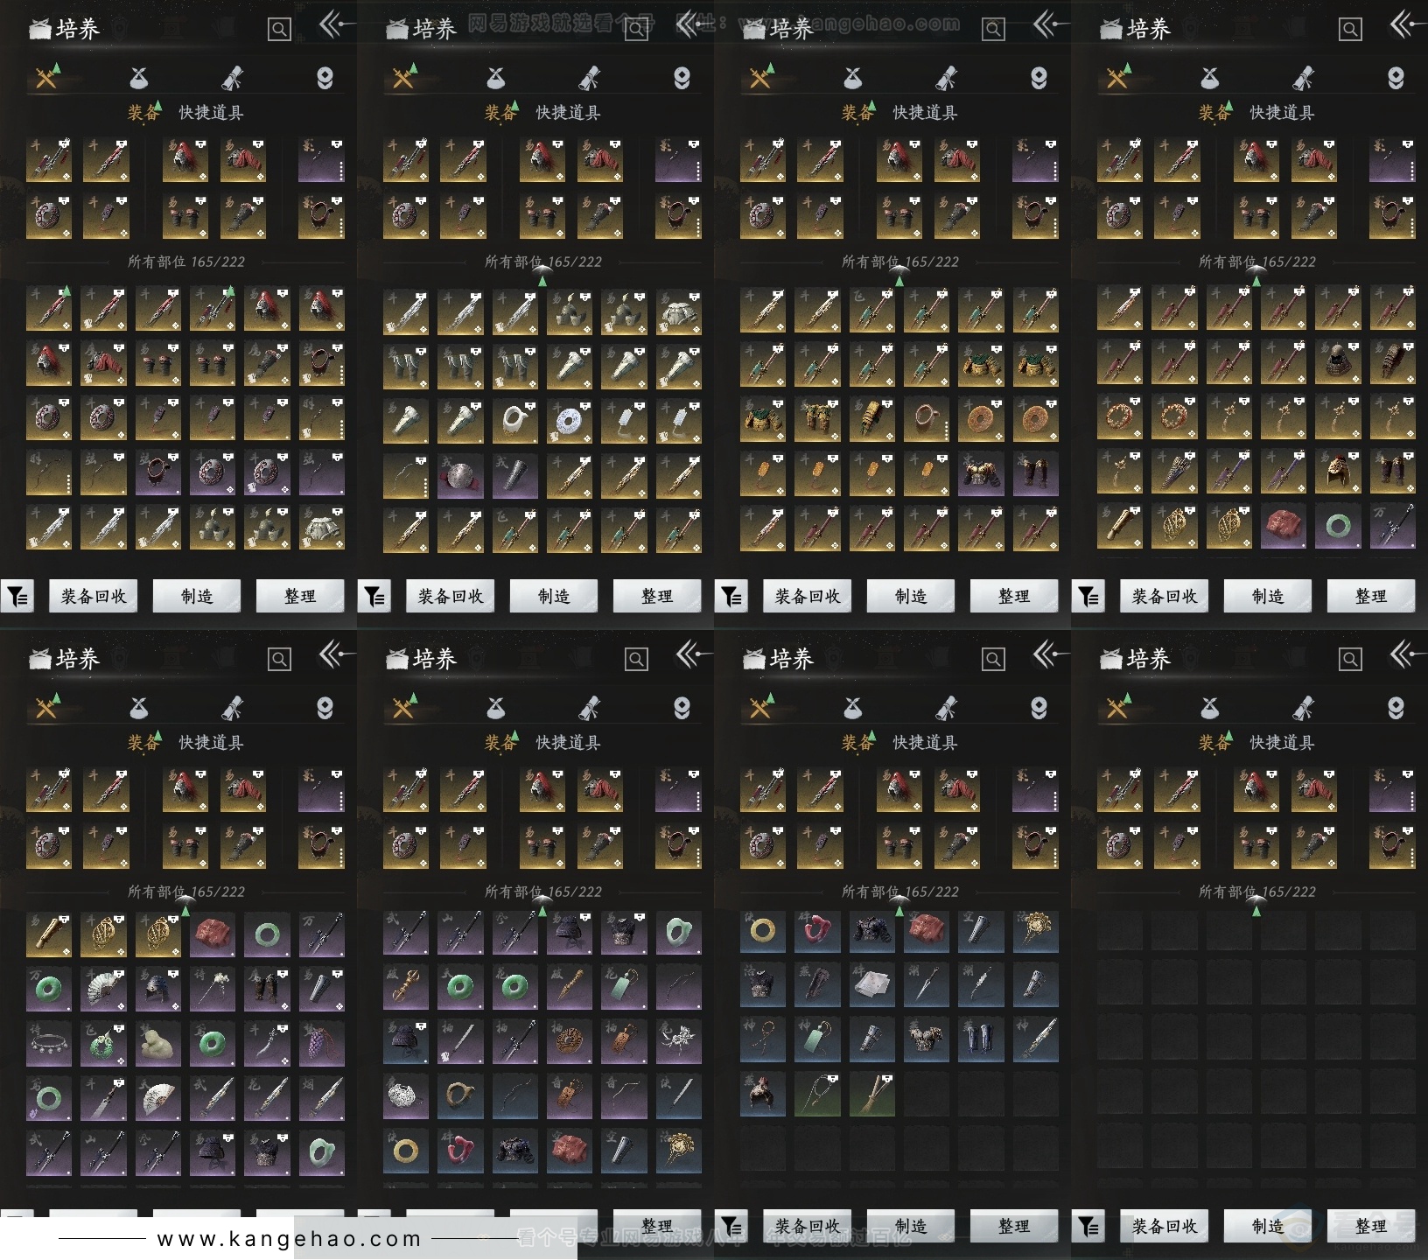The height and width of the screenshot is (1260, 1428).
Task: Select pouch category icon in top-row second panel
Action: [496, 79]
